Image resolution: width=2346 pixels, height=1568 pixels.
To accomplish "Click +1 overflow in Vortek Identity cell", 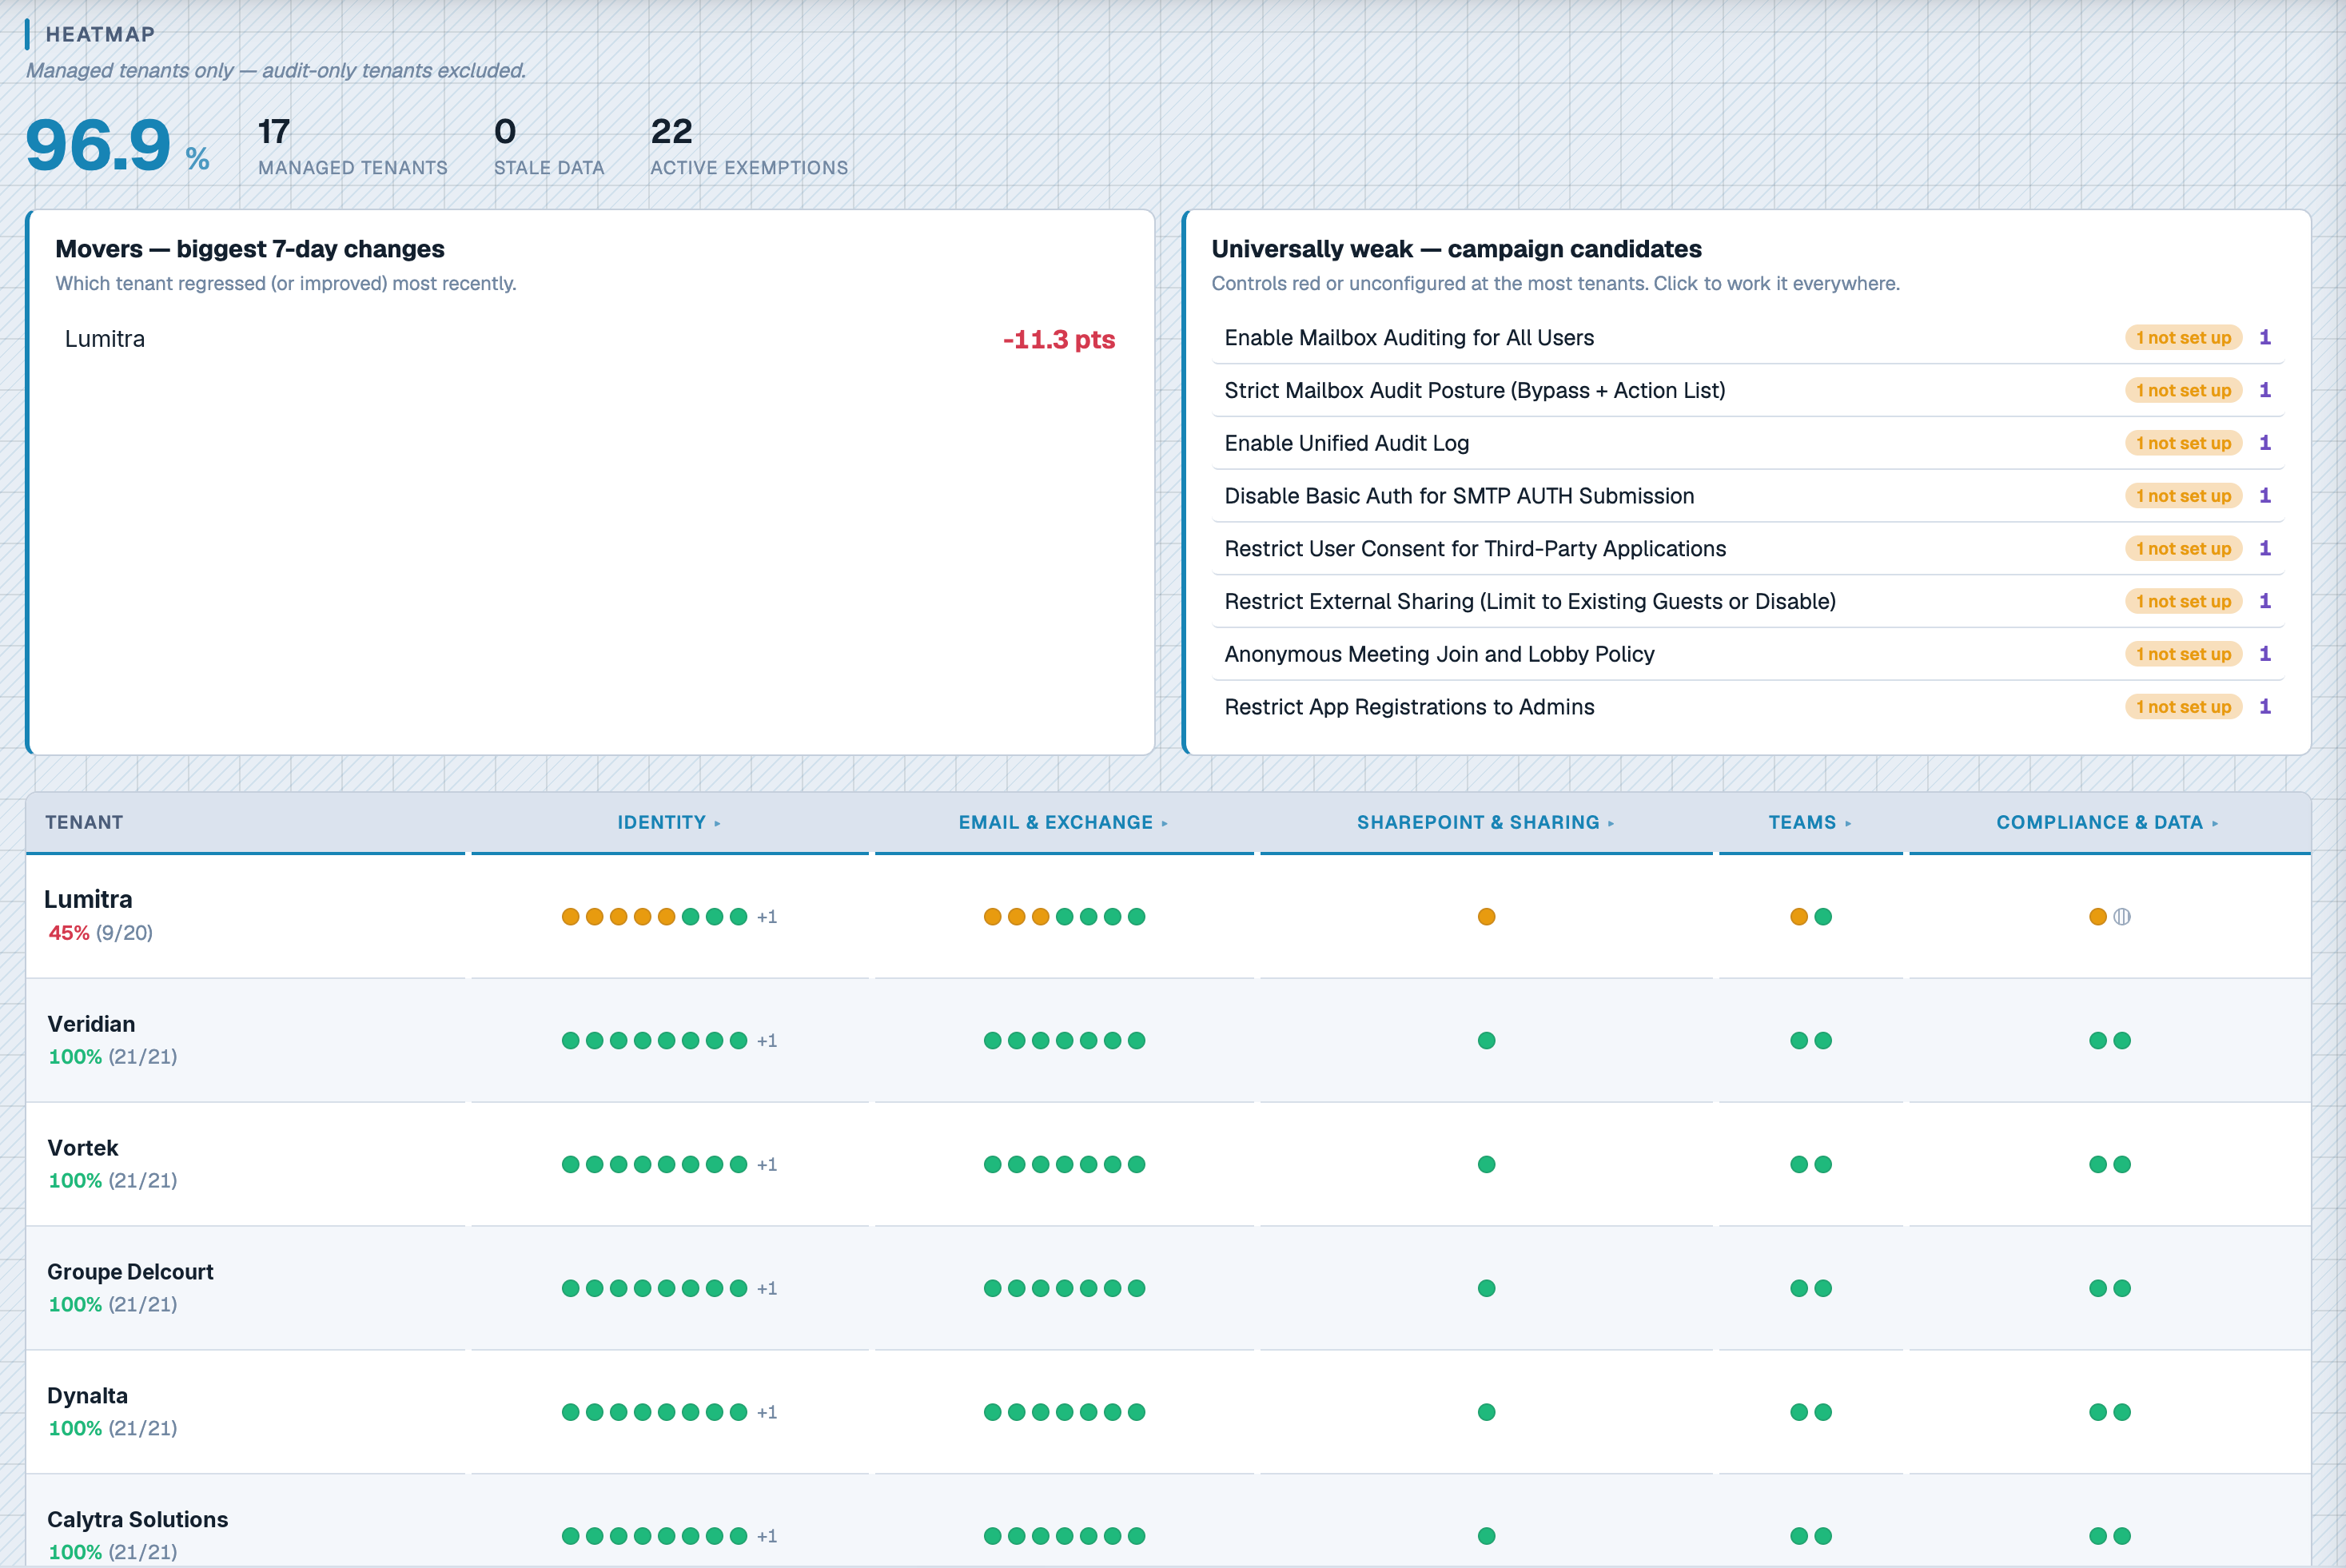I will [767, 1165].
